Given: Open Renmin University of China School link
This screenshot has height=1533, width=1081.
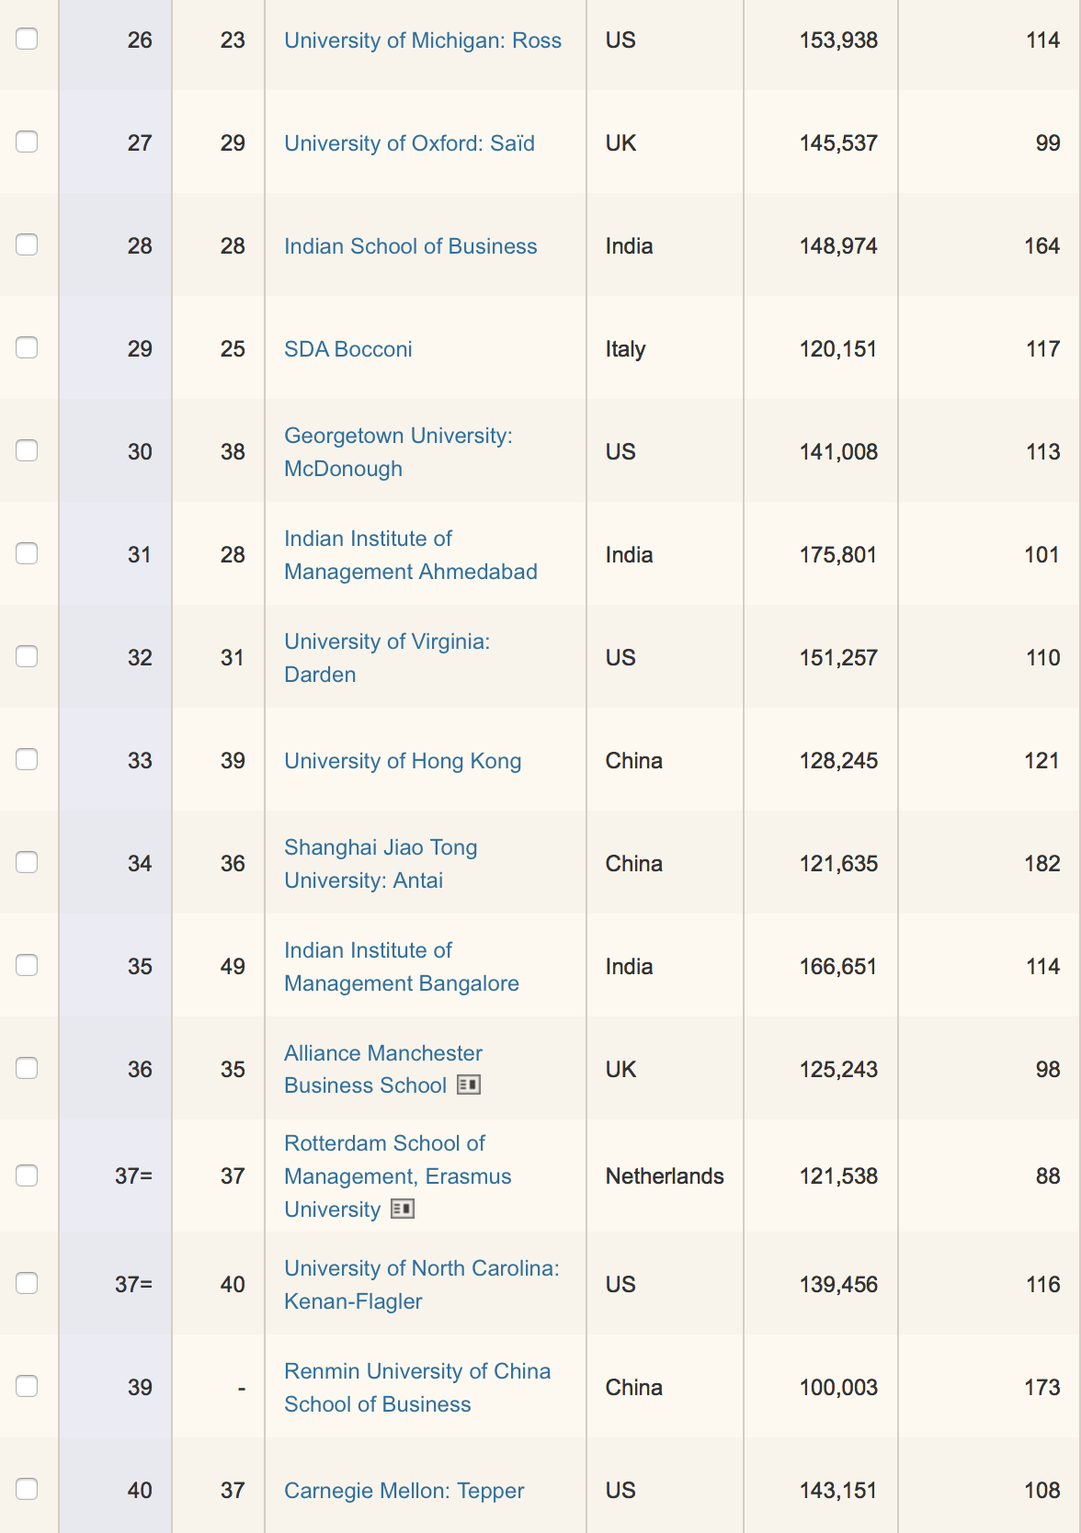Looking at the screenshot, I should pos(417,1388).
